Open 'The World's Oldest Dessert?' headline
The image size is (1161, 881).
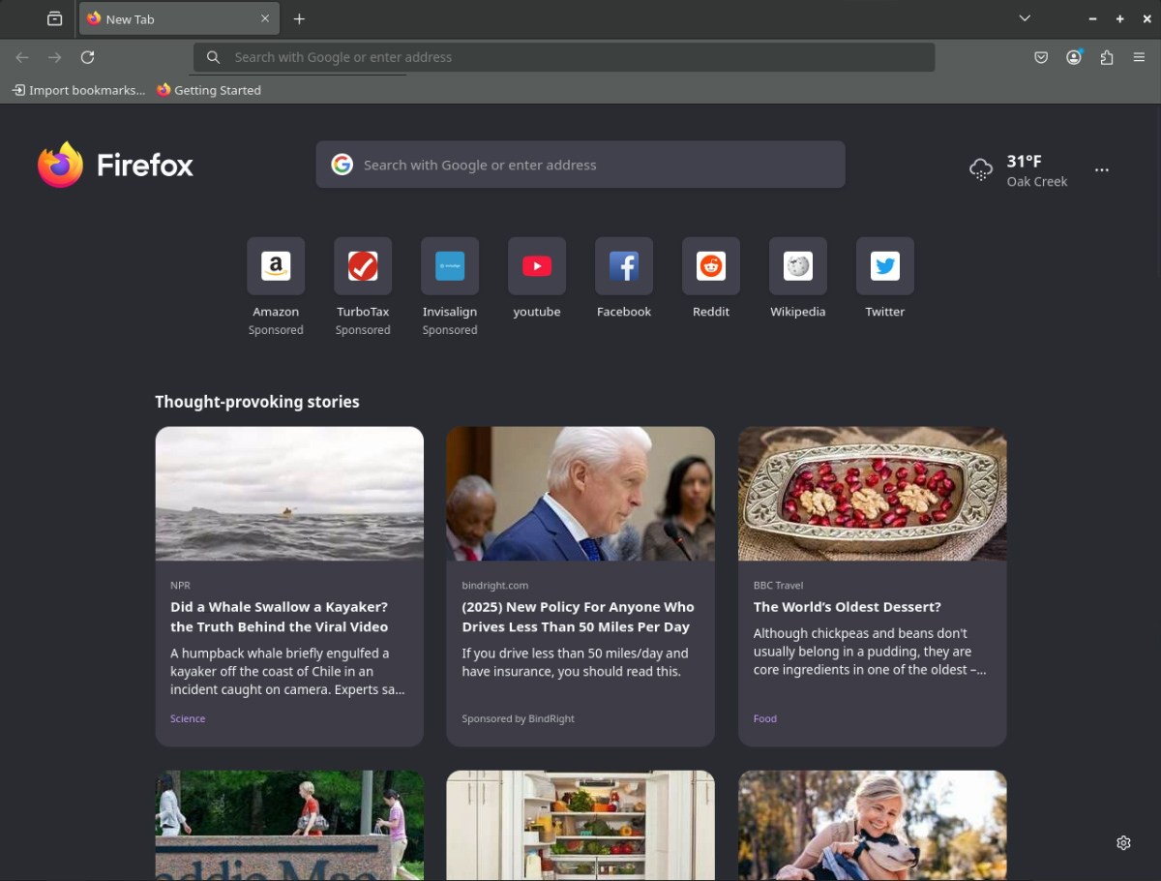(x=848, y=607)
